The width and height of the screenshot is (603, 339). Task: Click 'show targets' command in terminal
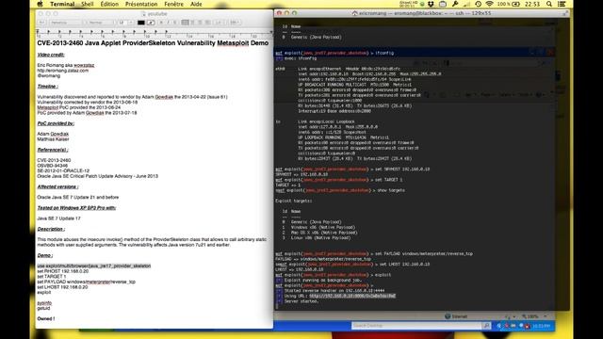[391, 190]
